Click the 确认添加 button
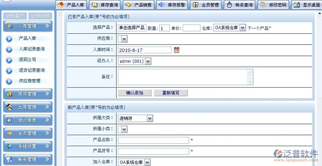This screenshot has height=166, width=322. pos(135,93)
